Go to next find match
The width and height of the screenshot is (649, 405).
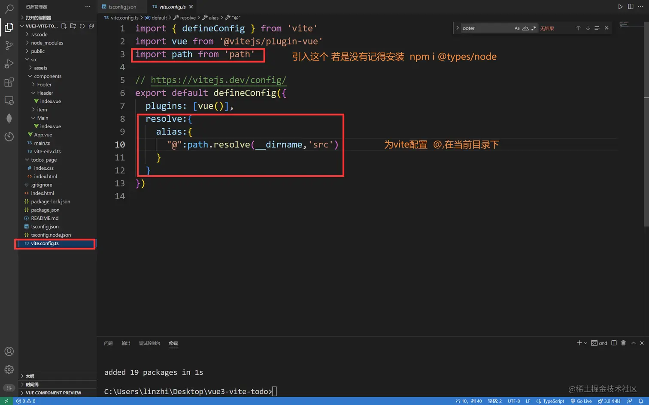tap(588, 28)
